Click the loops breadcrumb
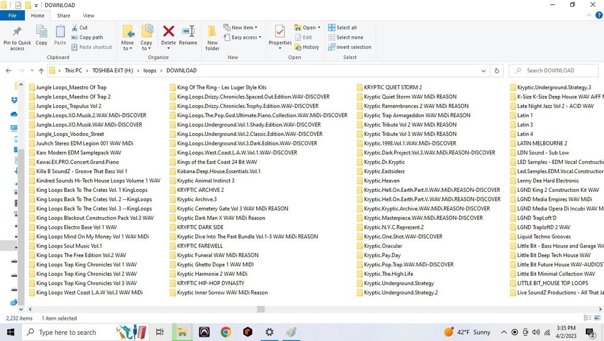The height and width of the screenshot is (341, 604). [x=150, y=71]
